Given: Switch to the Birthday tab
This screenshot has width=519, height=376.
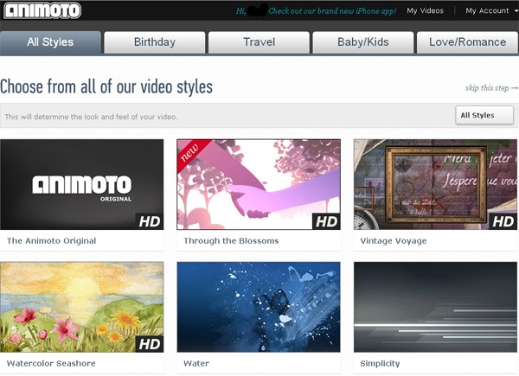Looking at the screenshot, I should [155, 42].
